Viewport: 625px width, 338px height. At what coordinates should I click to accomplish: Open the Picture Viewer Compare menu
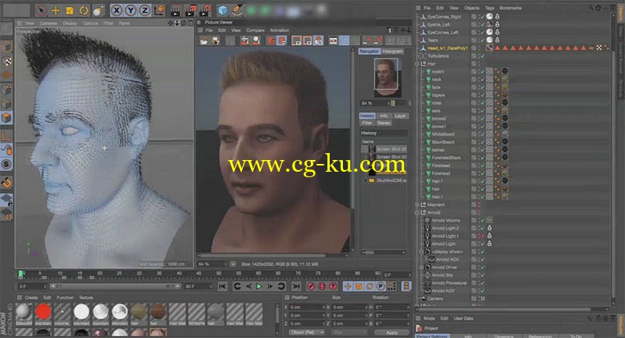(x=255, y=30)
